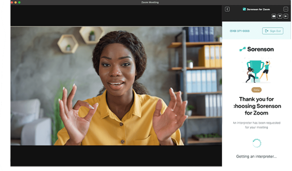Minimize the Zoom Meeting window with yellow button
Image resolution: width=292 pixels, height=171 pixels.
(16, 2)
